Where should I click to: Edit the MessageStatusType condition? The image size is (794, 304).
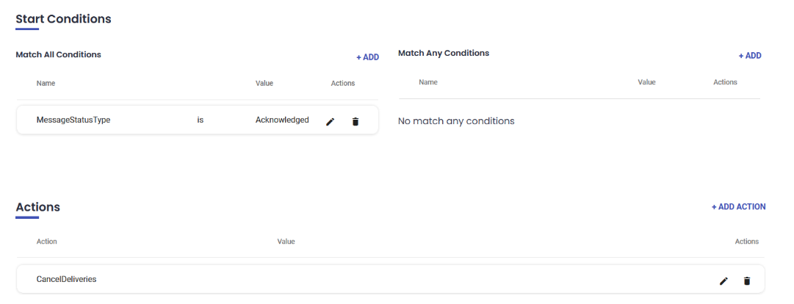[x=330, y=121]
